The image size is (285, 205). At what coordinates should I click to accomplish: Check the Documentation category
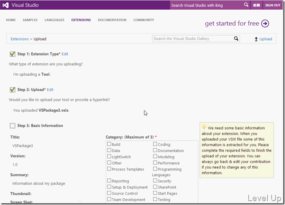coord(155,150)
